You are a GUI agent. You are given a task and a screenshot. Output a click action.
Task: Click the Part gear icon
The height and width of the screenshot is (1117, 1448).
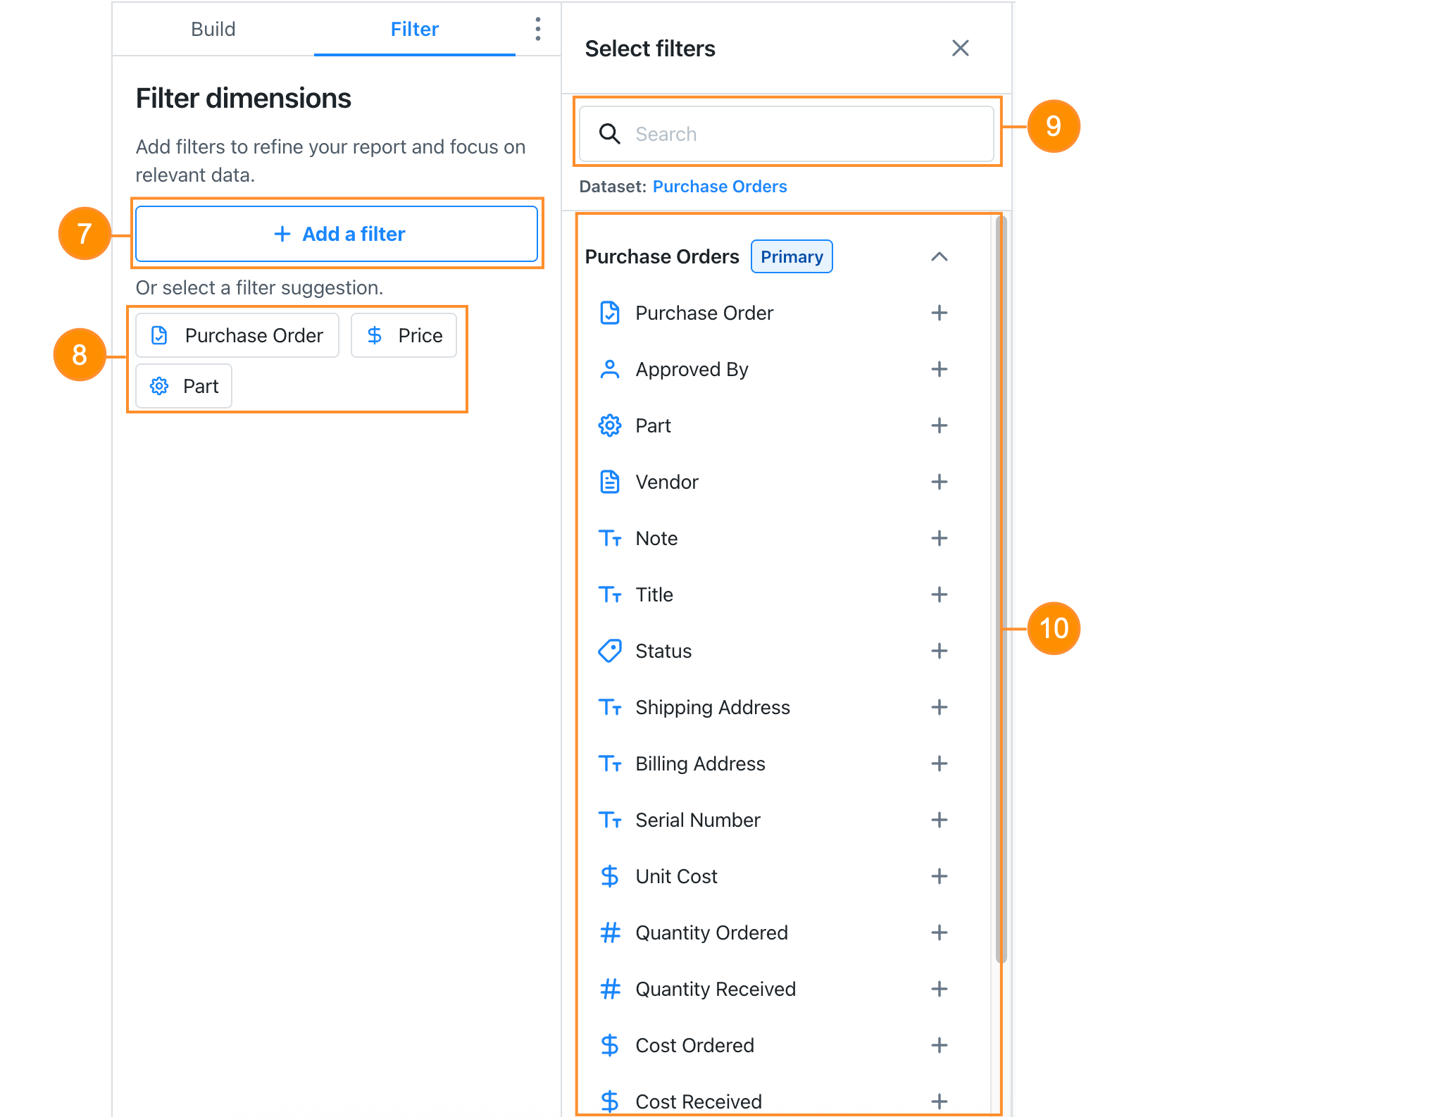[610, 425]
